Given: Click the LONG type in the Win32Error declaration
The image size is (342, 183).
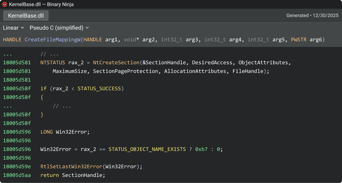Looking at the screenshot, I should [x=46, y=132].
